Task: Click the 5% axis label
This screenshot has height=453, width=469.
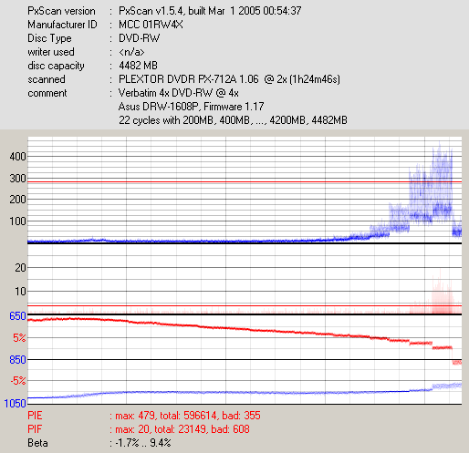Action: pyautogui.click(x=19, y=338)
